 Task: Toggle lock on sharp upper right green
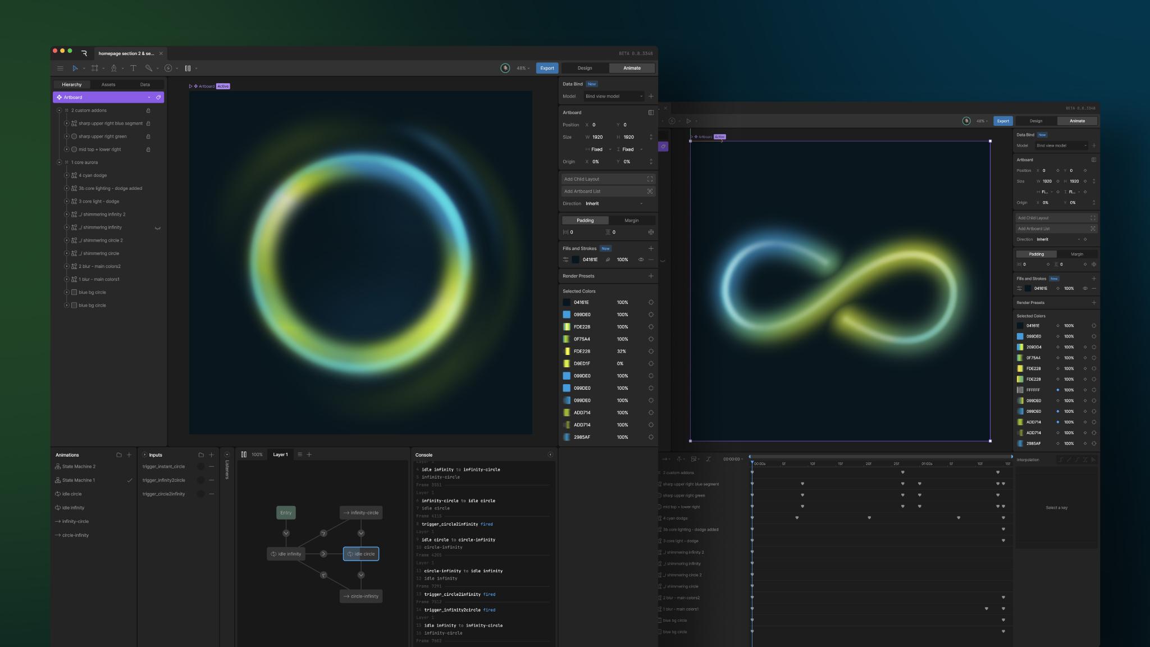coord(148,136)
